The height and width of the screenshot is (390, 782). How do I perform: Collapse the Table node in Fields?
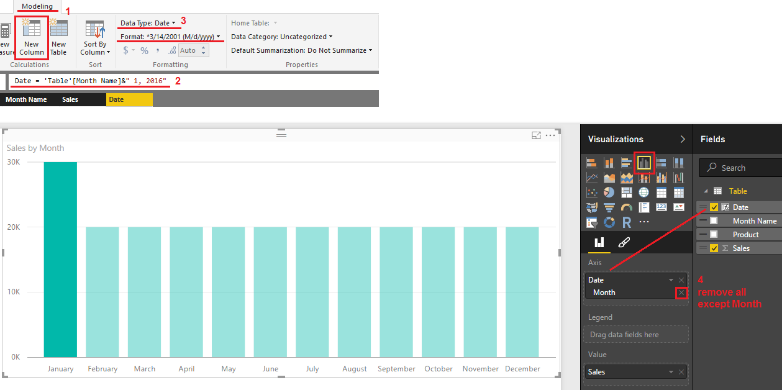click(x=705, y=191)
